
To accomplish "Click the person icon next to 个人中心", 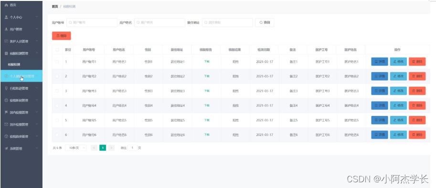I will (x=6, y=17).
